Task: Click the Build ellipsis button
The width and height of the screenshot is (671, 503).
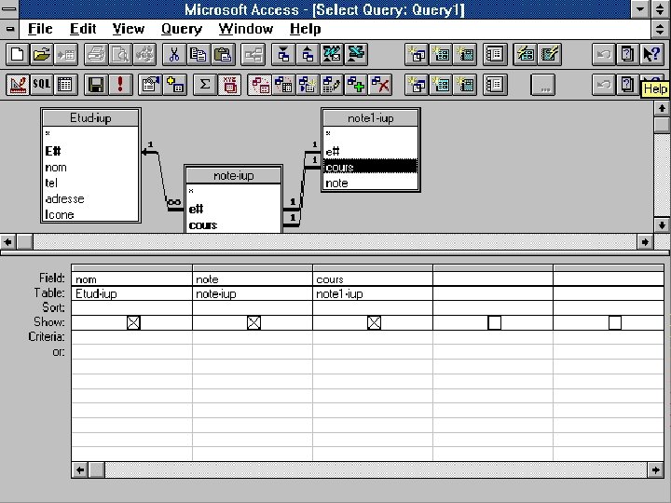Action: coord(543,84)
